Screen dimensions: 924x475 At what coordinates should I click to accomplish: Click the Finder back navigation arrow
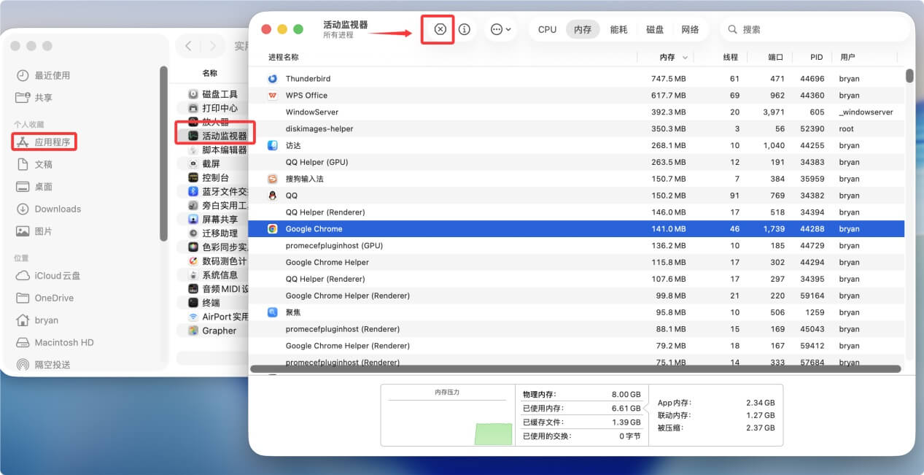[x=190, y=45]
